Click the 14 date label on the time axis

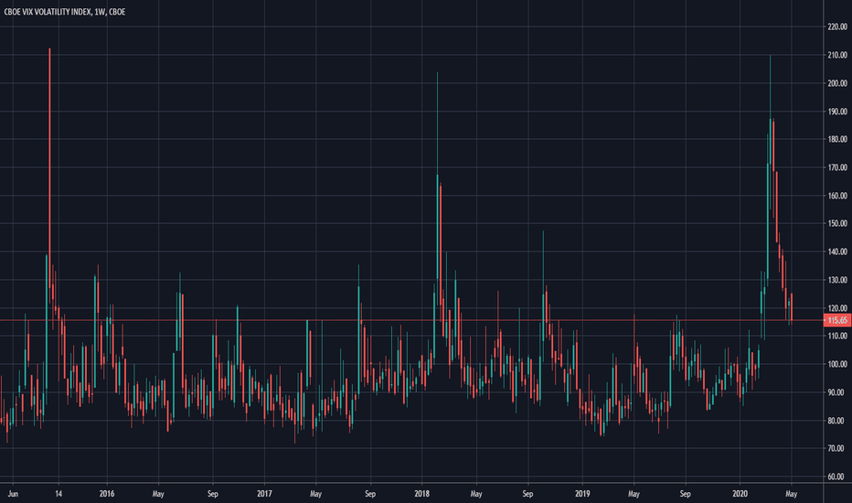59,494
